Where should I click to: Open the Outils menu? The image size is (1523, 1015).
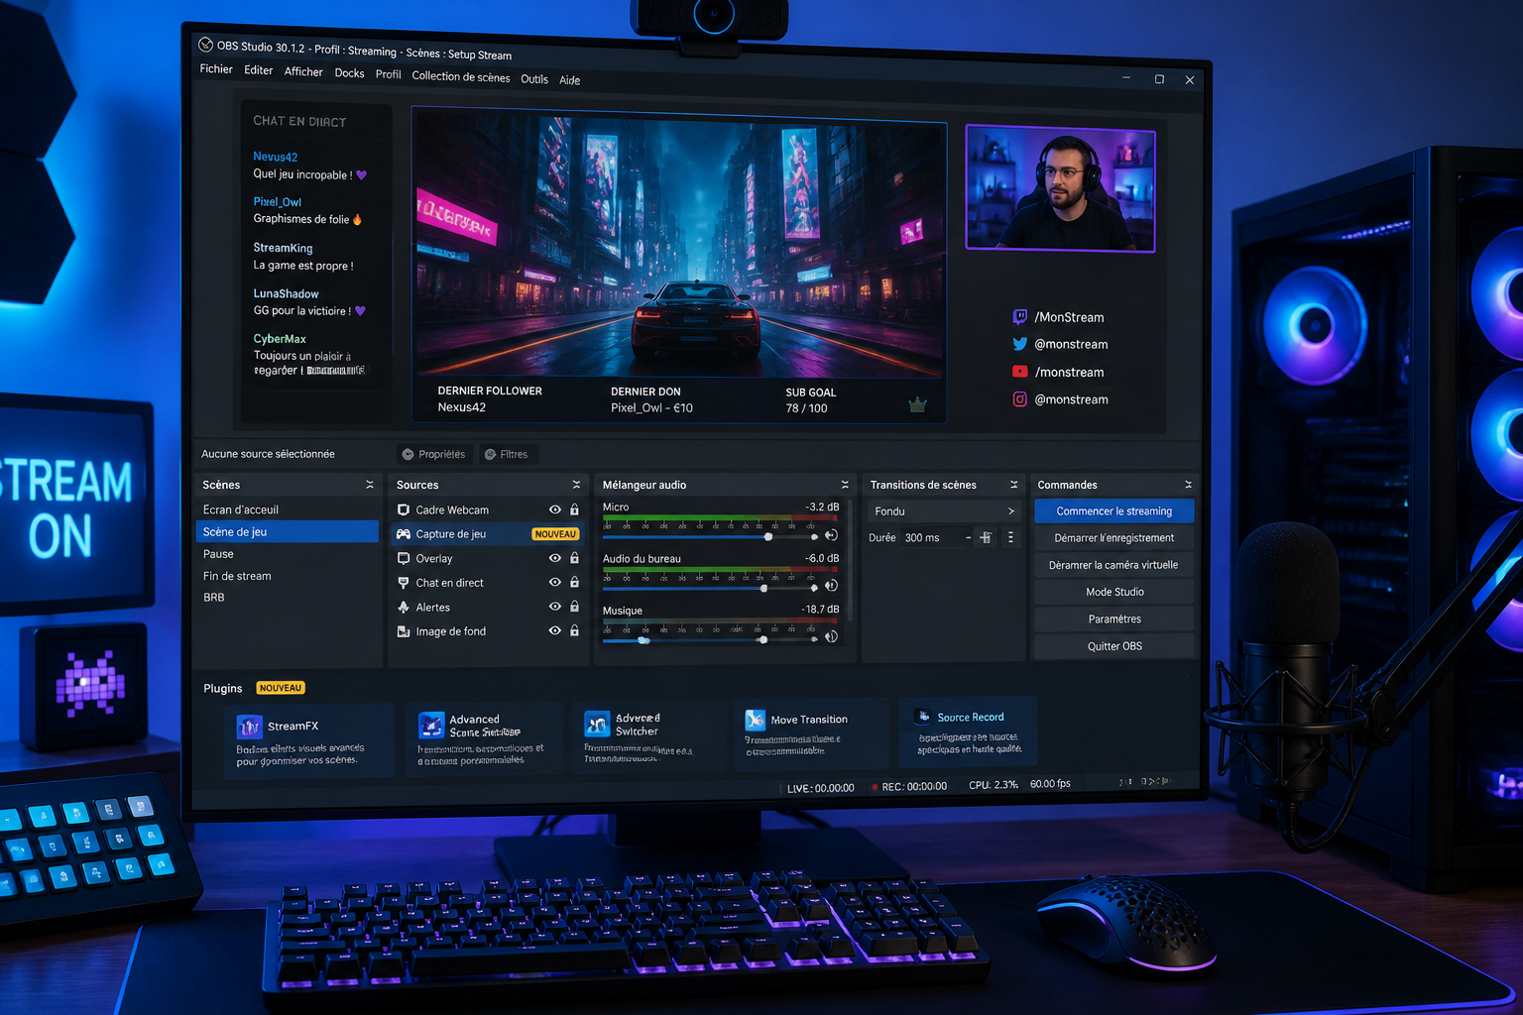pos(534,79)
